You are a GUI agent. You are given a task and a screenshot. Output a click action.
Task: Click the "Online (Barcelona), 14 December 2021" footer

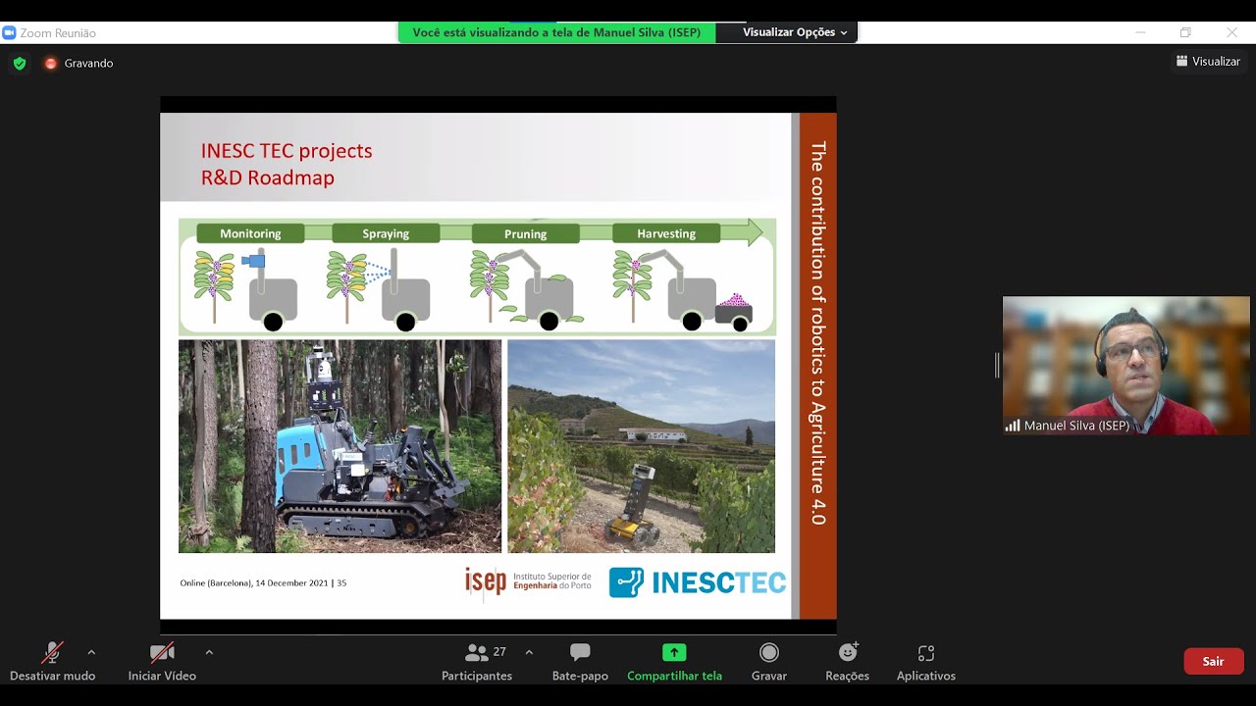tap(254, 582)
